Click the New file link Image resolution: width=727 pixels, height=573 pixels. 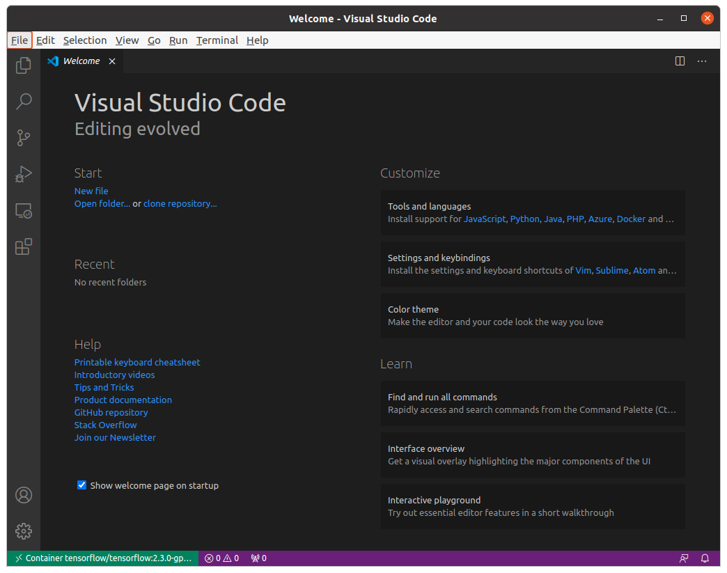(x=91, y=191)
